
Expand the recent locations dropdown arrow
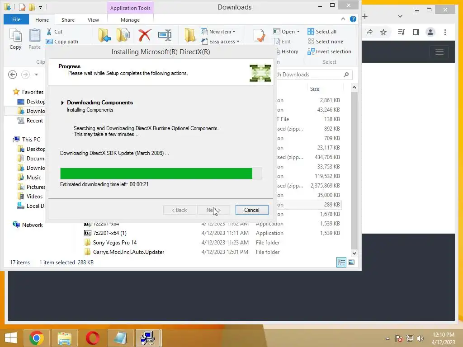pyautogui.click(x=36, y=75)
